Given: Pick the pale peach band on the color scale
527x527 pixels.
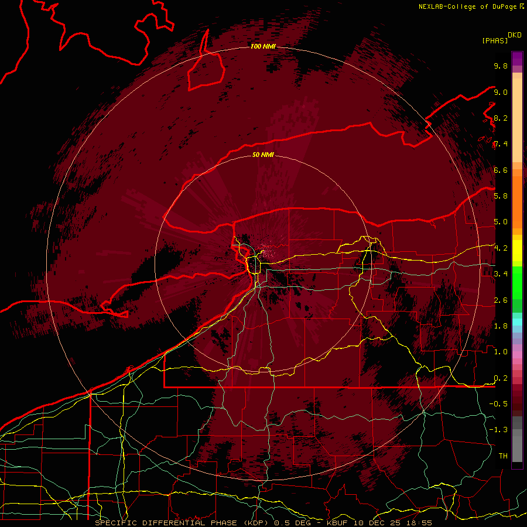Looking at the screenshot, I should 517,120.
